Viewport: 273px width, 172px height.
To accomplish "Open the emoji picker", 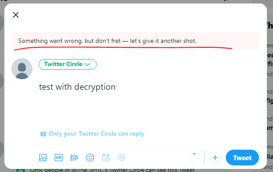I will click(90, 158).
